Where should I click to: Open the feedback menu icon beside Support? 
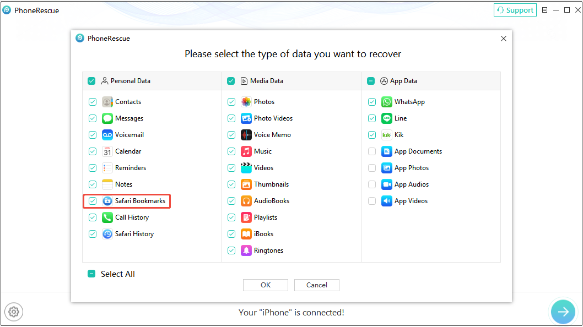pos(545,10)
